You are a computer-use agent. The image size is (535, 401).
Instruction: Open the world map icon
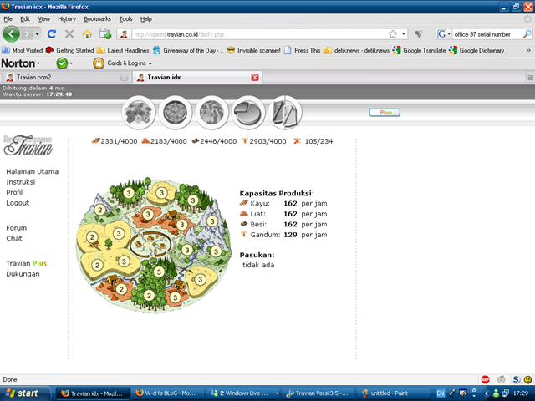click(212, 112)
